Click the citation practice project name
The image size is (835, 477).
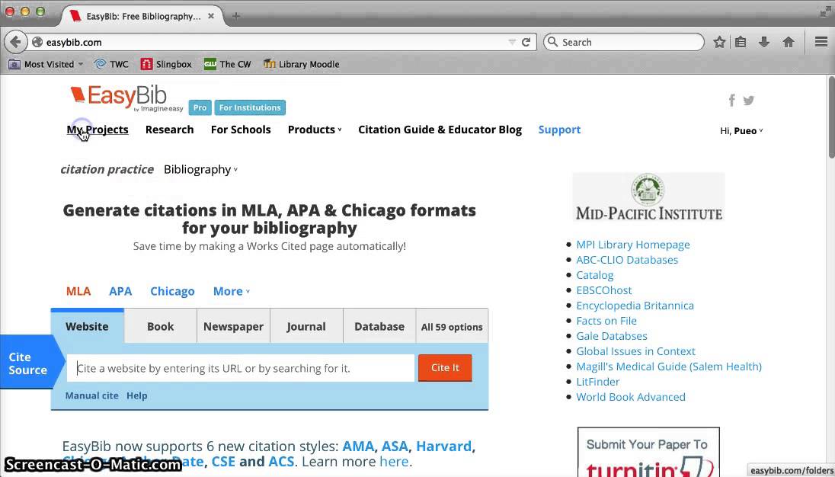107,170
